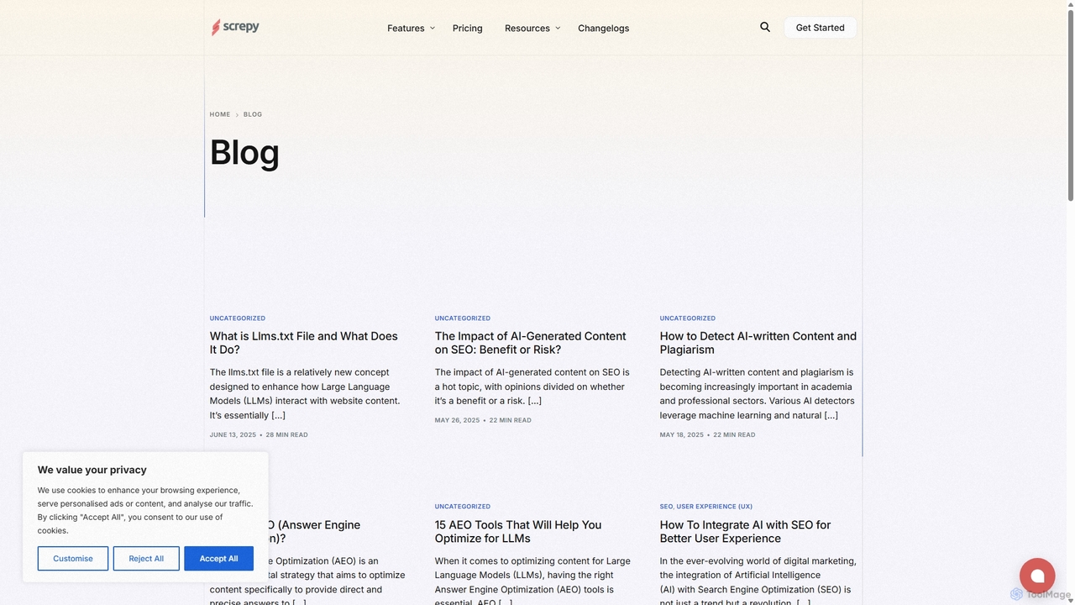Viewport: 1075px width, 605px height.
Task: Open 'How to Detect AI-written Content' article
Action: pos(758,343)
